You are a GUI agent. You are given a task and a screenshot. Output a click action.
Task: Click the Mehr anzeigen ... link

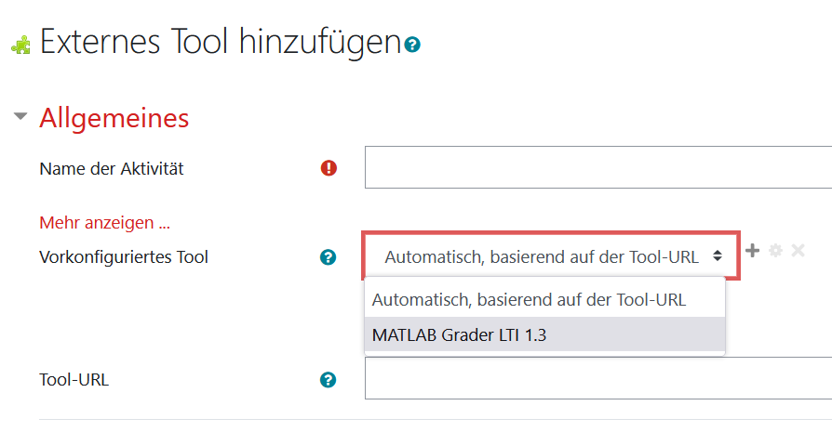tap(104, 222)
